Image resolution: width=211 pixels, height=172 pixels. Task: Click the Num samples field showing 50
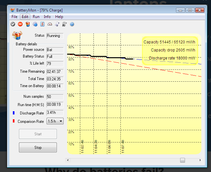click(55, 97)
